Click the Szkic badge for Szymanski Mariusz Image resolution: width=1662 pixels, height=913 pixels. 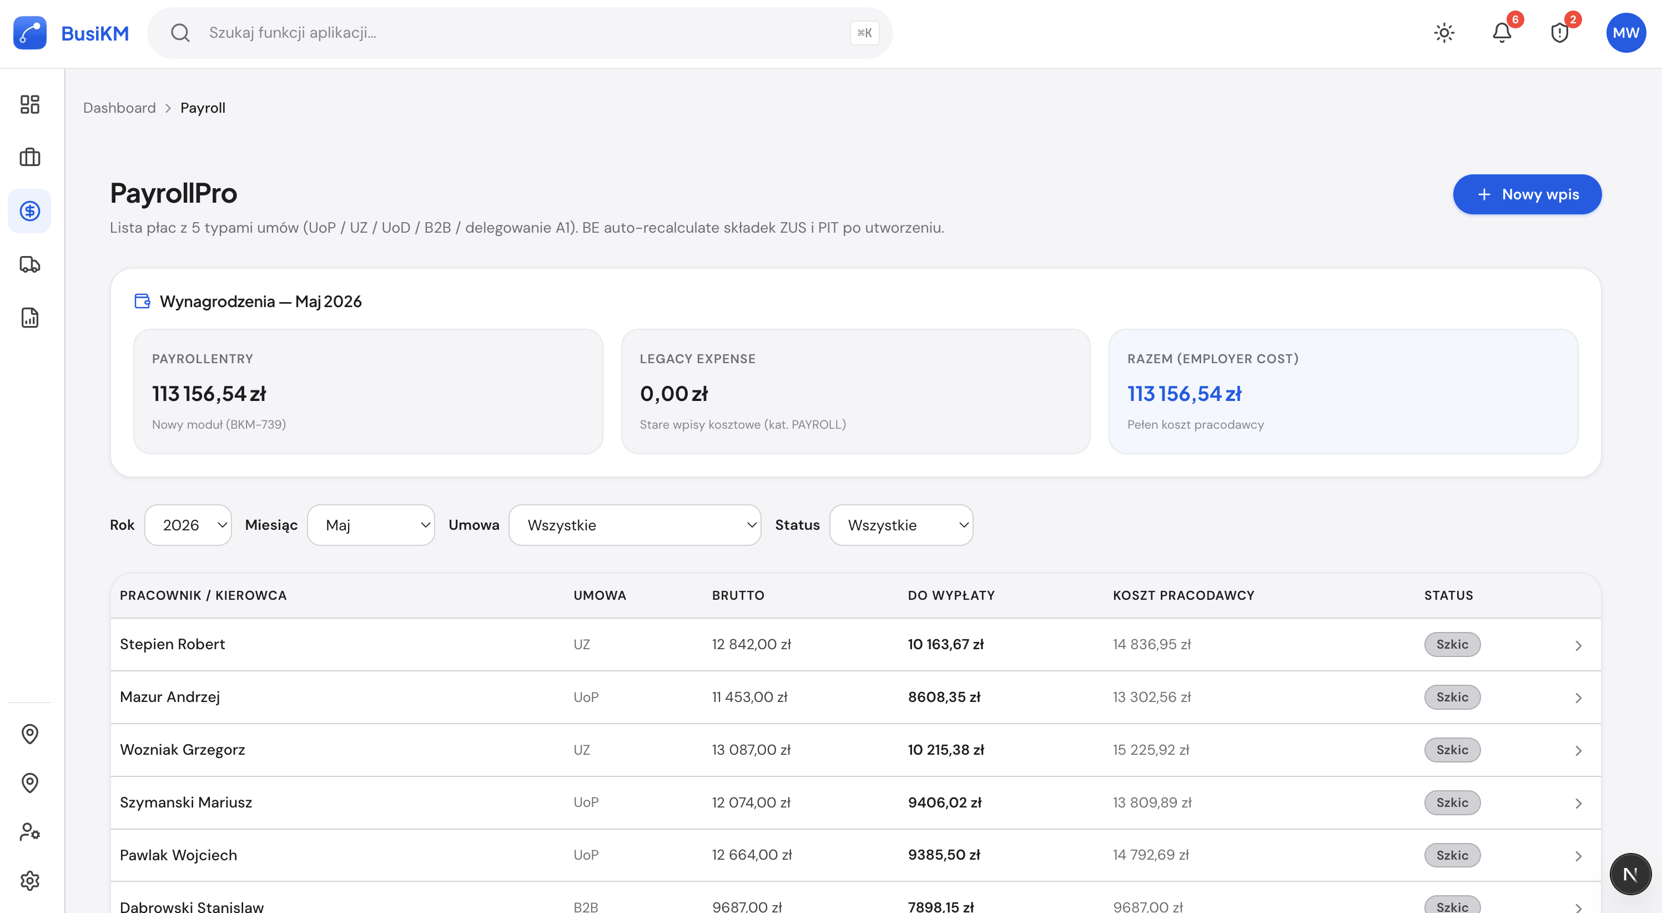point(1452,802)
